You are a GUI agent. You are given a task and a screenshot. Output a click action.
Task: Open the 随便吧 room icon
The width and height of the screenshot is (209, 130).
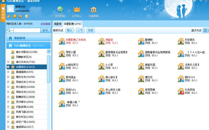coord(141,41)
